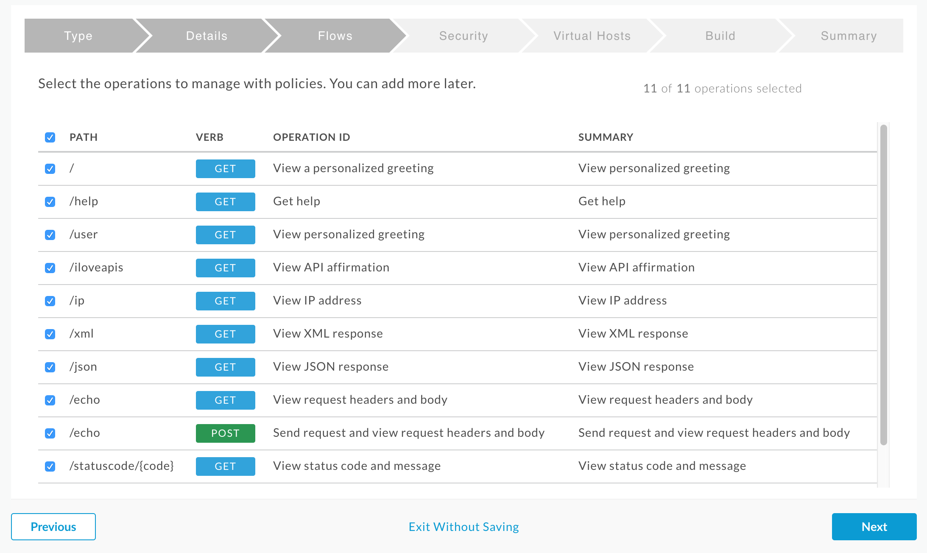
Task: Uncheck the /json path checkbox
Action: point(51,367)
